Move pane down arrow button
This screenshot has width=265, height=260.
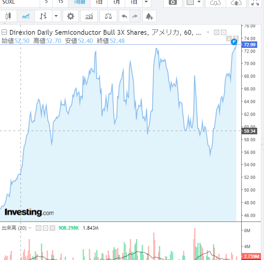point(229,38)
